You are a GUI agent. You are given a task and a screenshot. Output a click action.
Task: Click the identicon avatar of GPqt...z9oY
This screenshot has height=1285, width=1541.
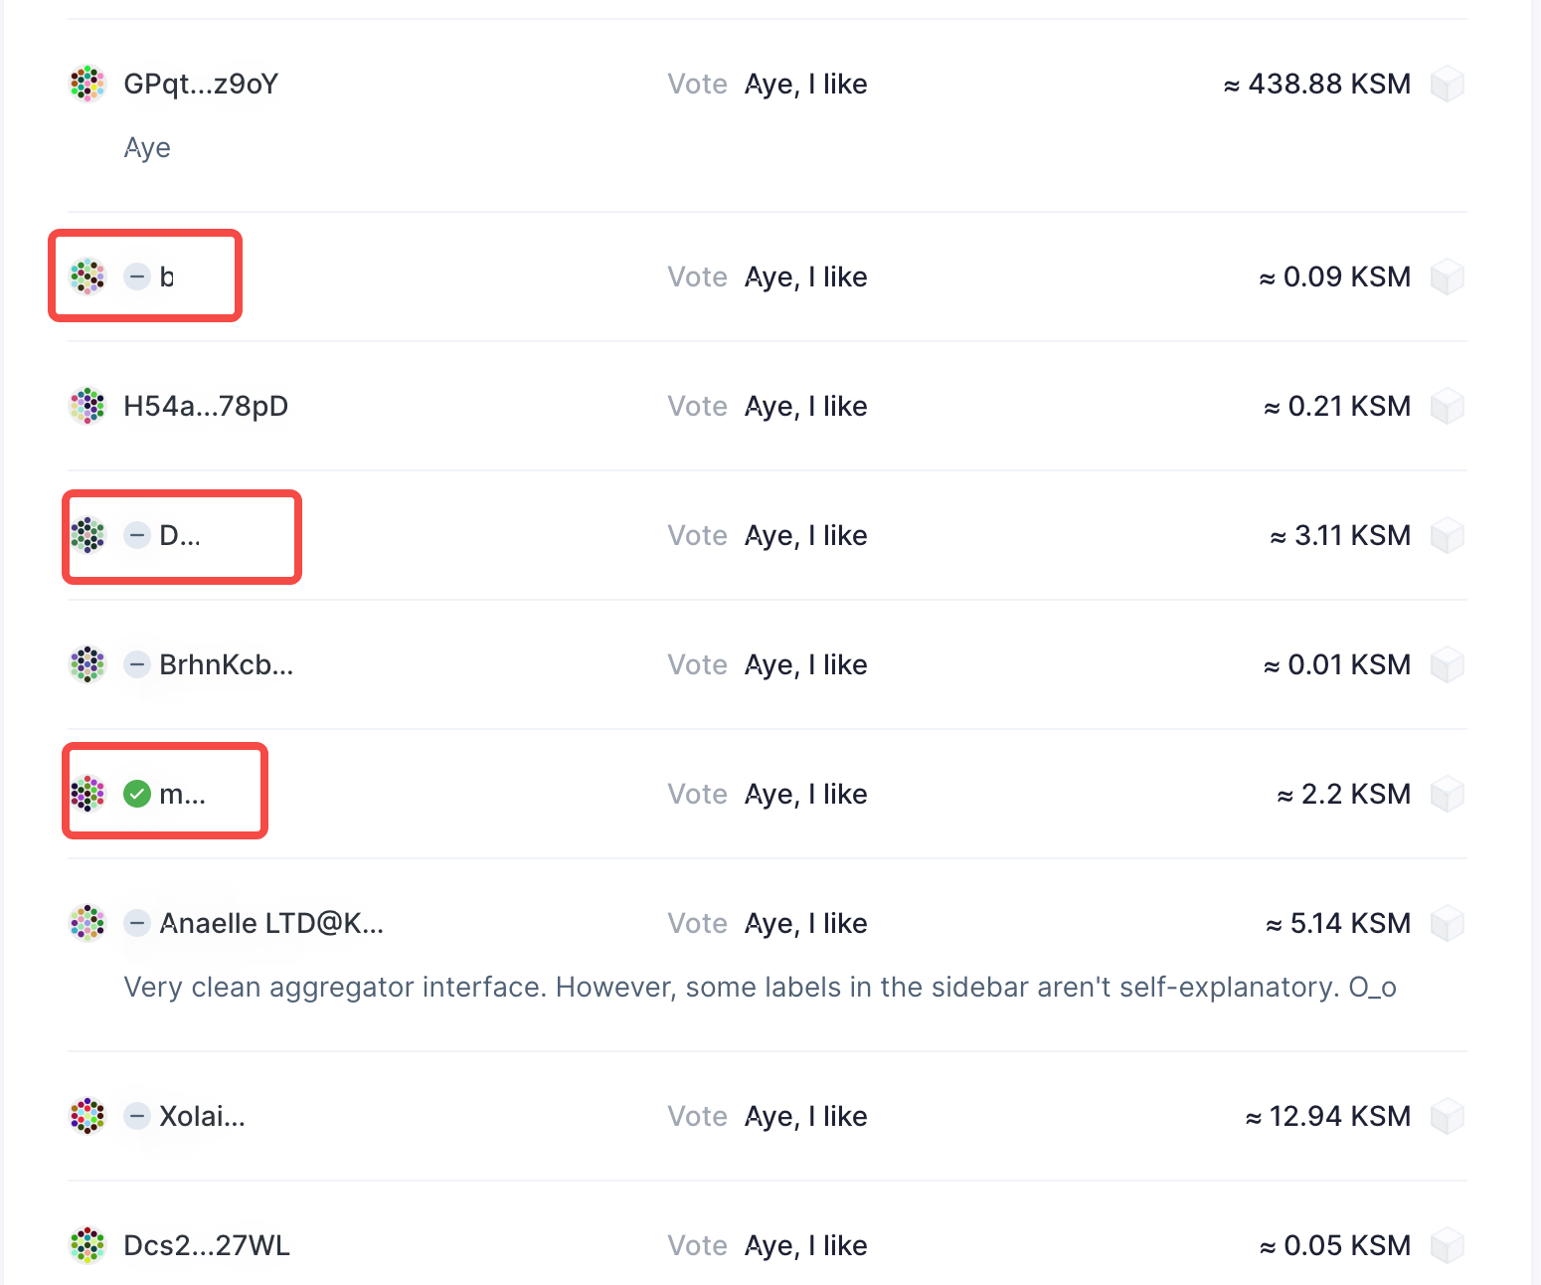tap(87, 84)
